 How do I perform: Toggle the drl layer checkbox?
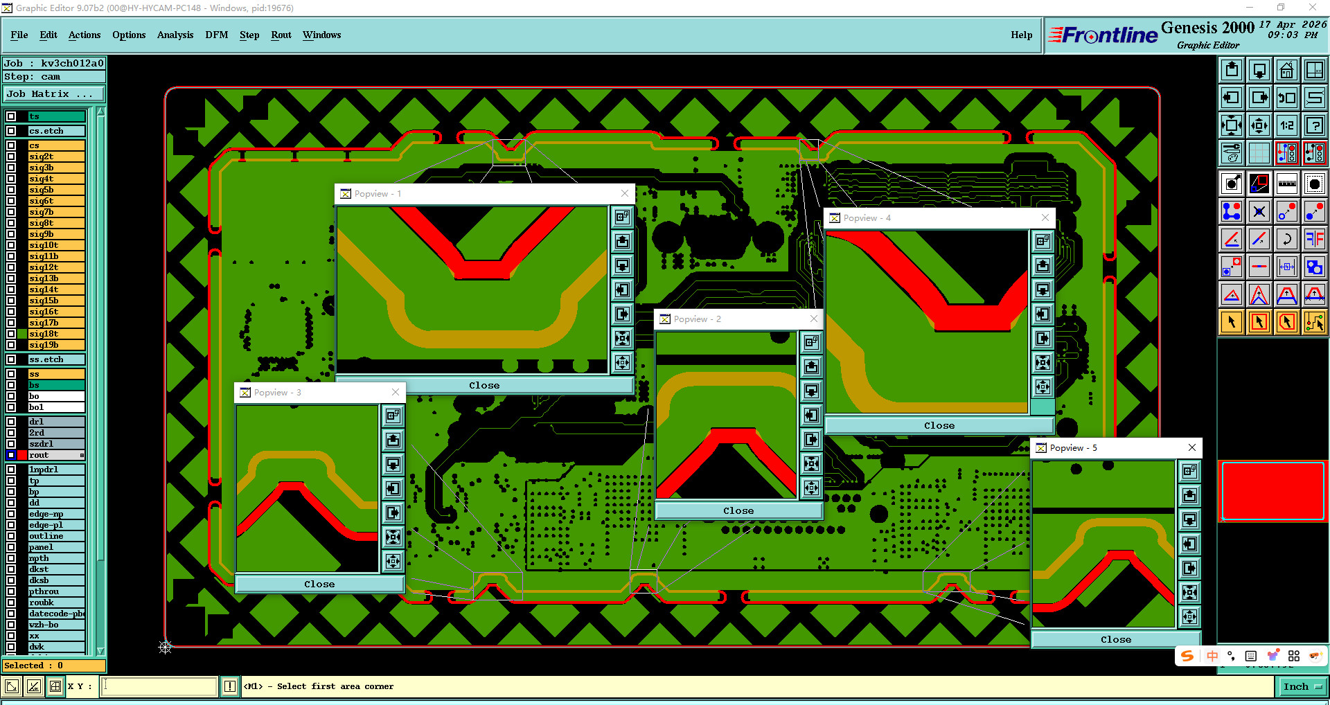[11, 422]
